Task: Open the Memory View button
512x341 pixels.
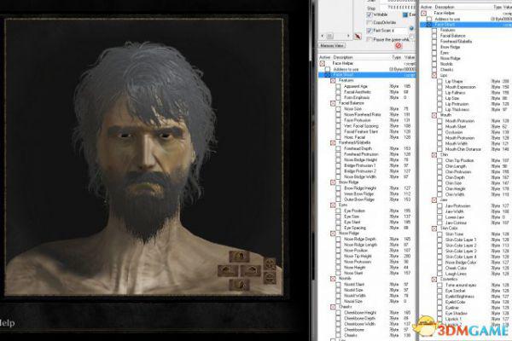Action: point(332,45)
